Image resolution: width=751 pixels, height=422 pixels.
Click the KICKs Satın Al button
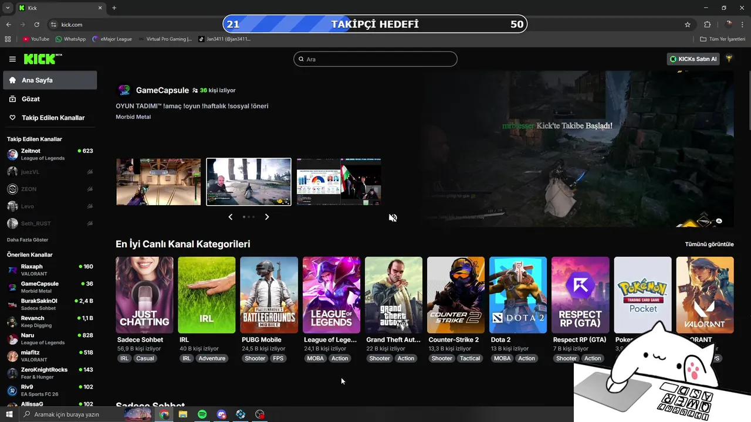point(693,59)
